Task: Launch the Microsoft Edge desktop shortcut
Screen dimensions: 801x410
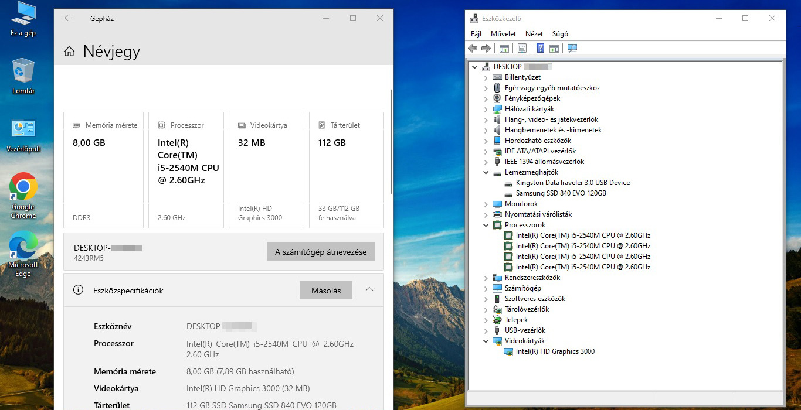Action: tap(23, 254)
